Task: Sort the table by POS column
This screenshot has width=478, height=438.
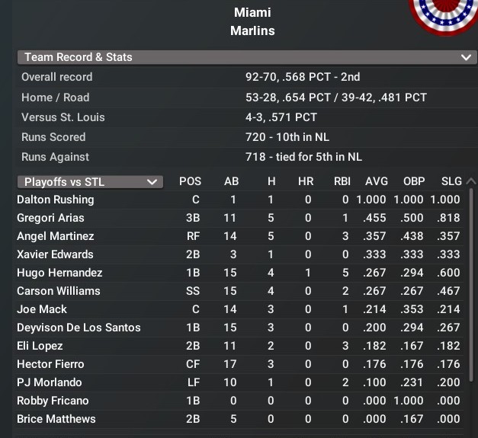Action: coord(190,181)
